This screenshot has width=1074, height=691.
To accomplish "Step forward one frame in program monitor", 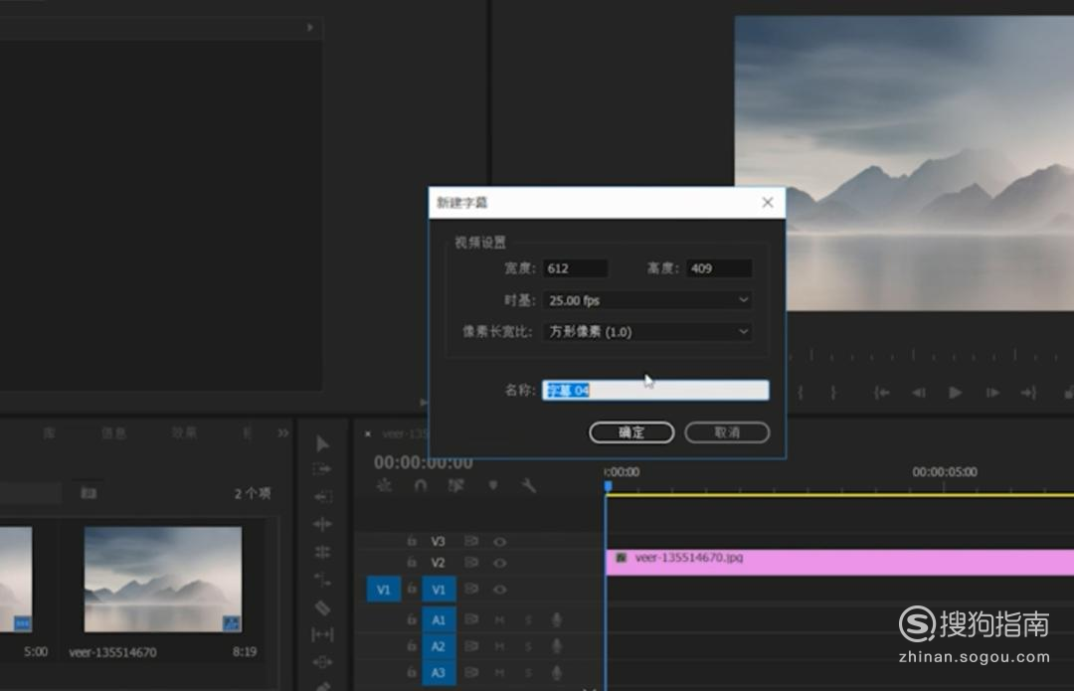I will tap(992, 393).
